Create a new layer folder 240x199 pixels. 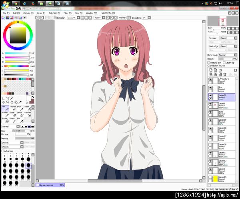click(x=220, y=70)
